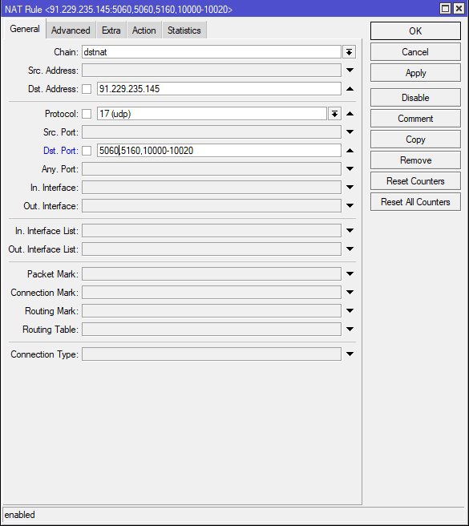Expand the In. Interface field
This screenshot has height=526, width=469.
[350, 187]
